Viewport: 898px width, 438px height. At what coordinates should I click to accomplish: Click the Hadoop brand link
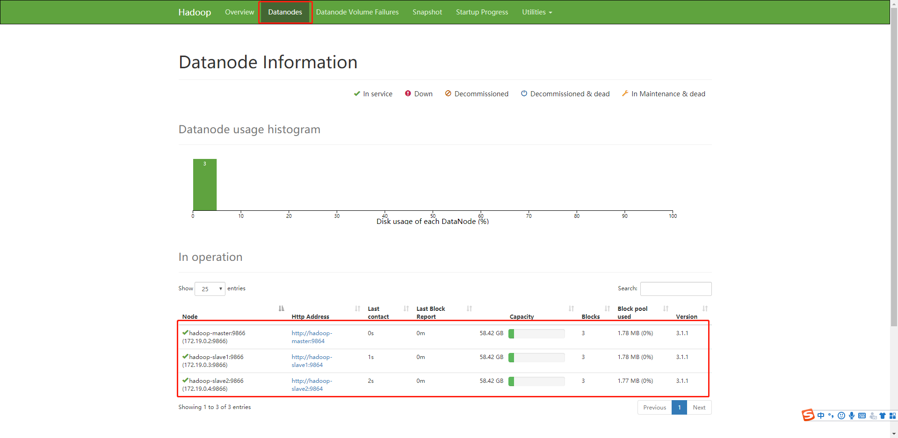195,12
